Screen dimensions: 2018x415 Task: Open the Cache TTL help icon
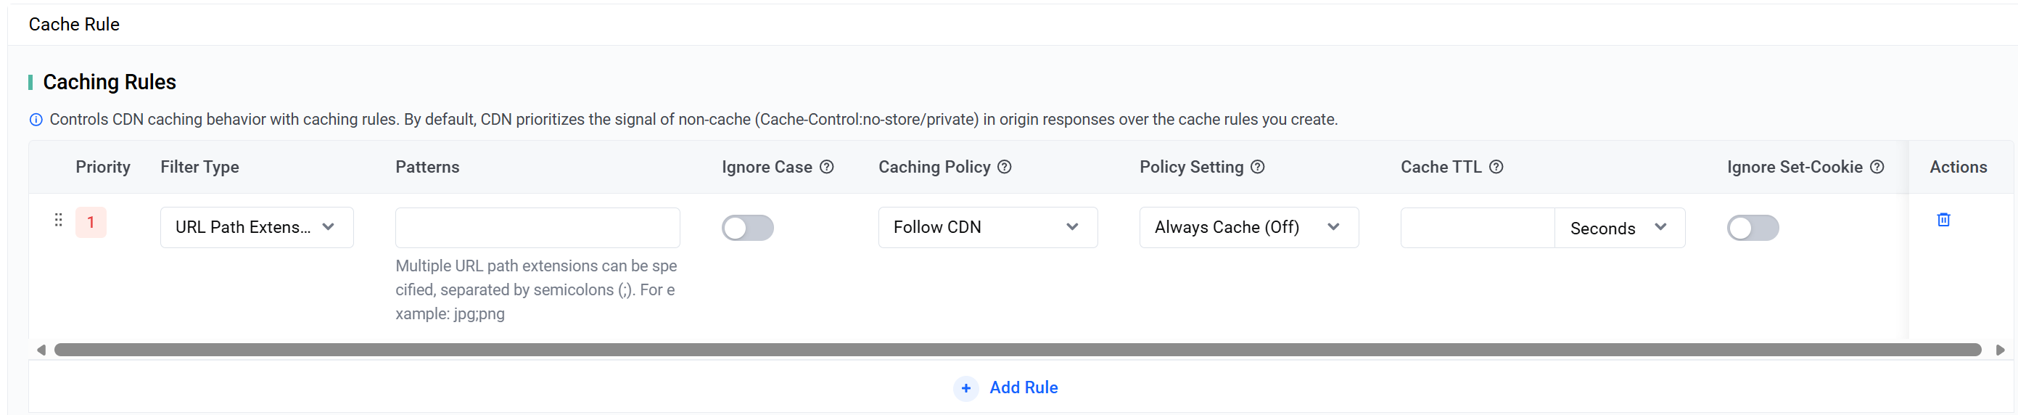(1496, 167)
